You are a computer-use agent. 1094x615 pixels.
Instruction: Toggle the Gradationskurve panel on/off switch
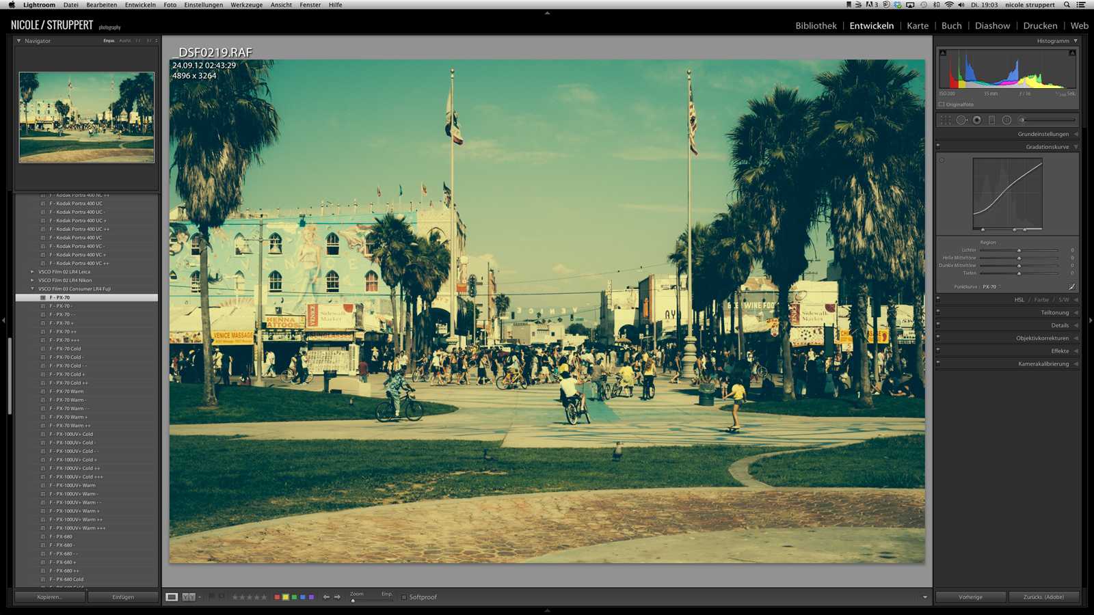(938, 146)
